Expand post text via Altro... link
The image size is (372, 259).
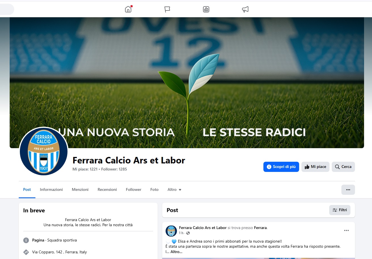(176, 252)
